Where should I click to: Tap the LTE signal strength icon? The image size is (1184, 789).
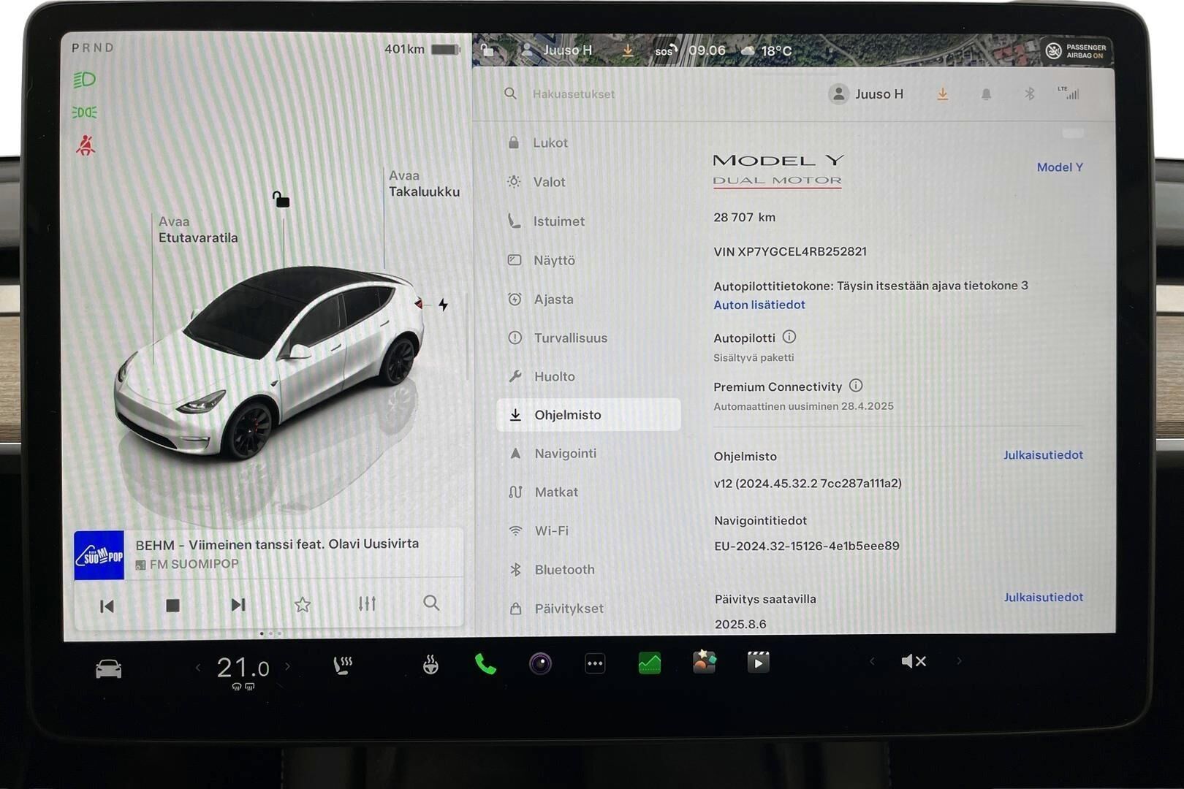point(1069,92)
